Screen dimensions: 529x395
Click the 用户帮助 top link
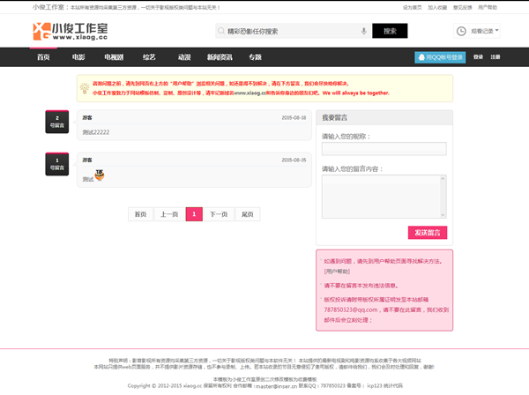point(488,7)
